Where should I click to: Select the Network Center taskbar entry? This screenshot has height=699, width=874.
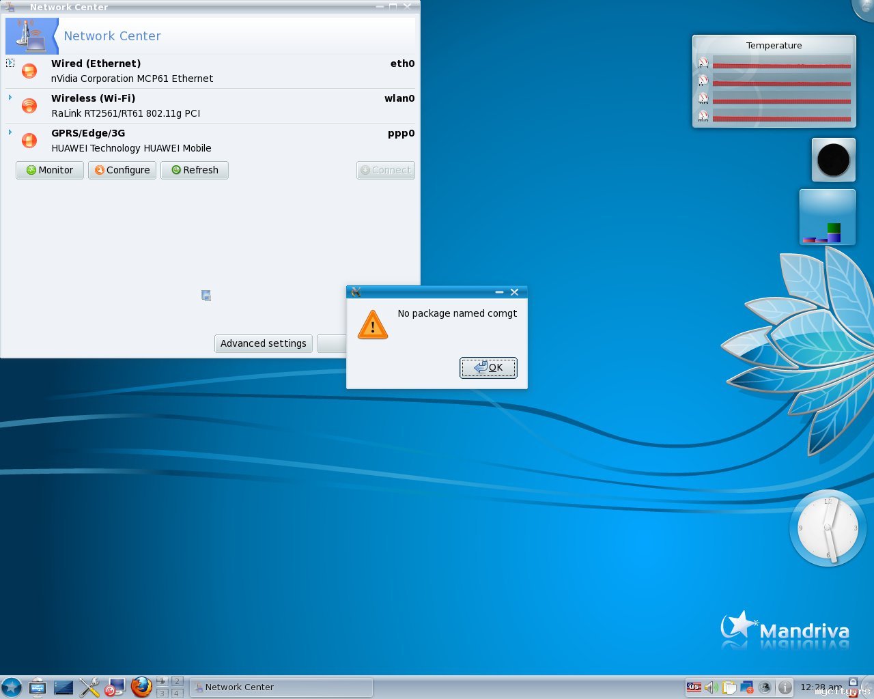(281, 687)
